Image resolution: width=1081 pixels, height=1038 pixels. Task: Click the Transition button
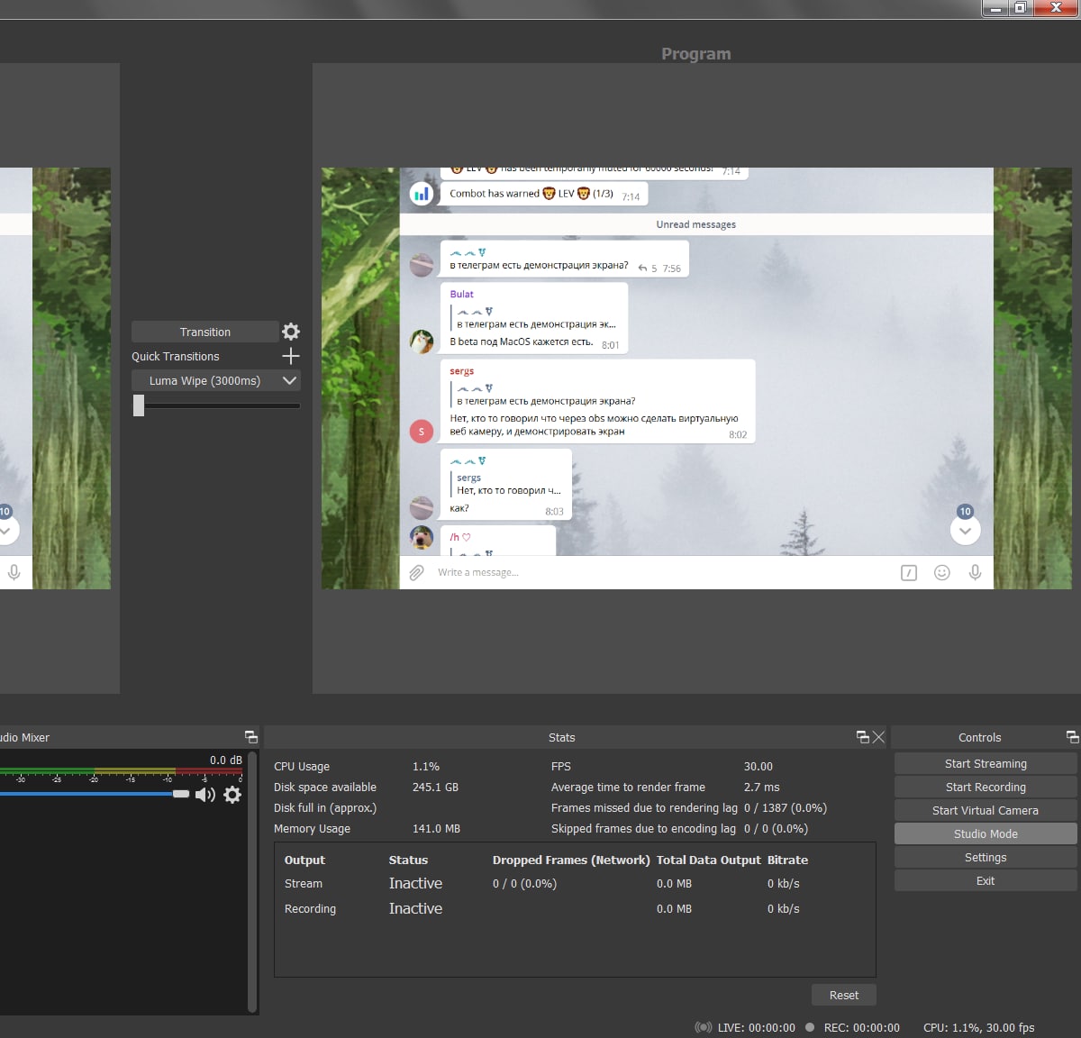click(x=204, y=332)
